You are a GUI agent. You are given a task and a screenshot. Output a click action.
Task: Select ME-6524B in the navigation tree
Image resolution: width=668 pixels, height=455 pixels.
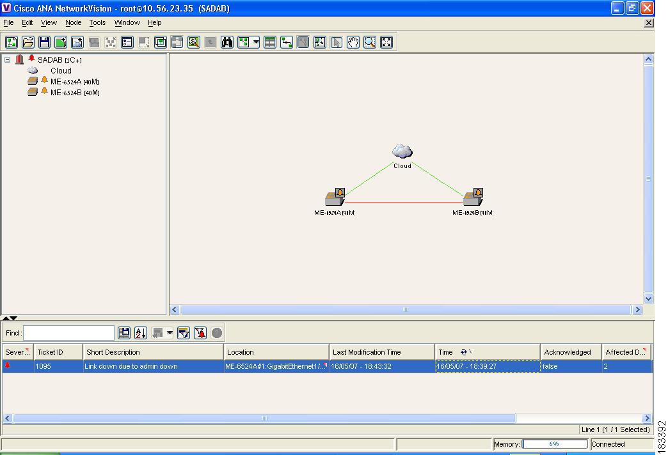click(75, 93)
